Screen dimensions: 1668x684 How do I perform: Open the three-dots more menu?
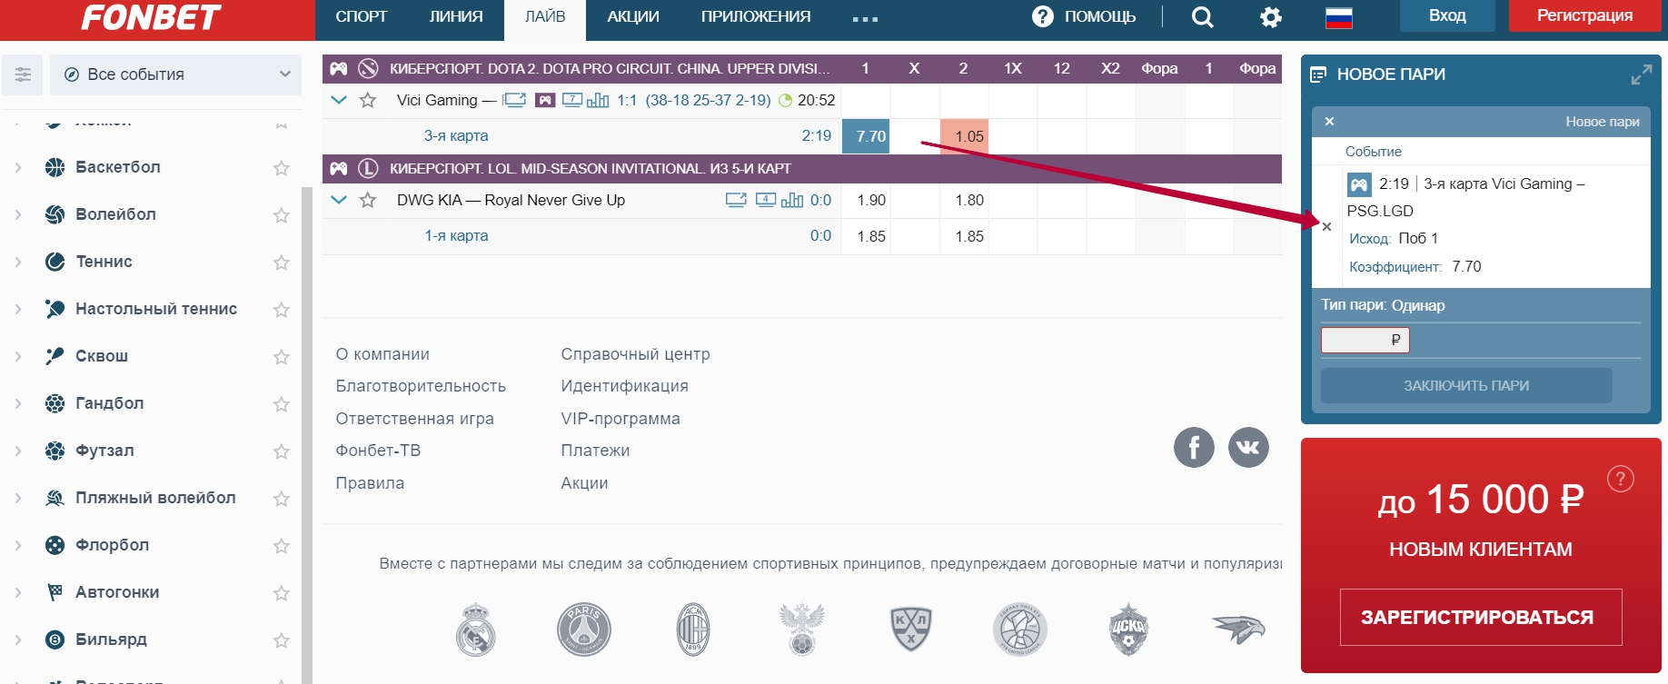tap(865, 18)
